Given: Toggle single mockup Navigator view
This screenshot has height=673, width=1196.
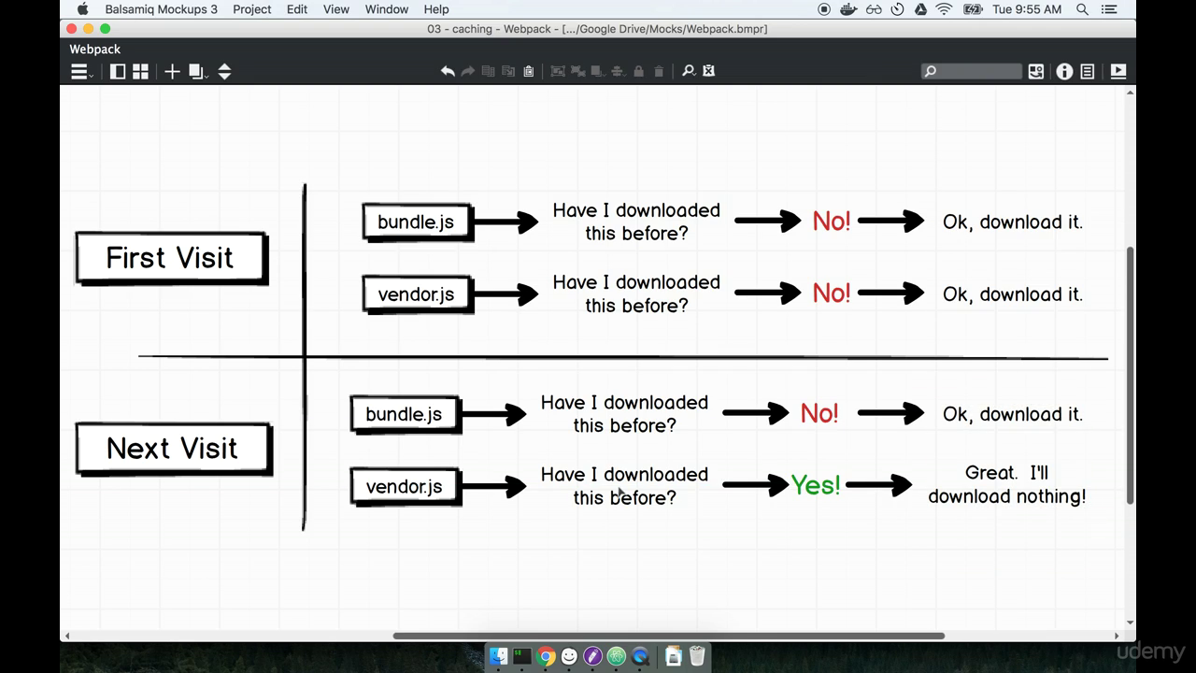Looking at the screenshot, I should click(118, 71).
